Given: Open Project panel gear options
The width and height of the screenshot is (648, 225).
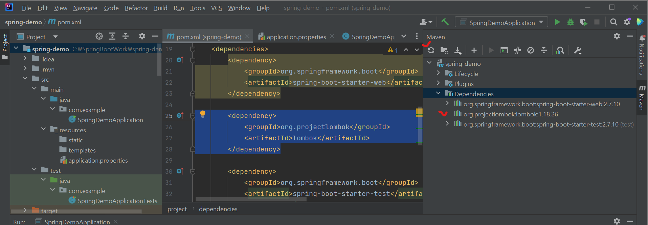Looking at the screenshot, I should click(x=142, y=36).
